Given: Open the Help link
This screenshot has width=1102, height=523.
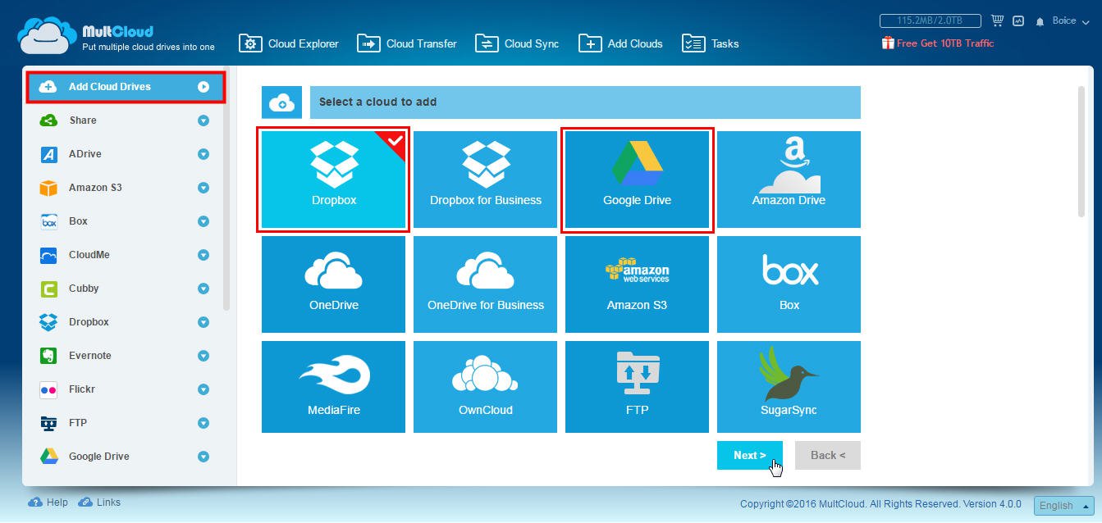Looking at the screenshot, I should point(48,503).
